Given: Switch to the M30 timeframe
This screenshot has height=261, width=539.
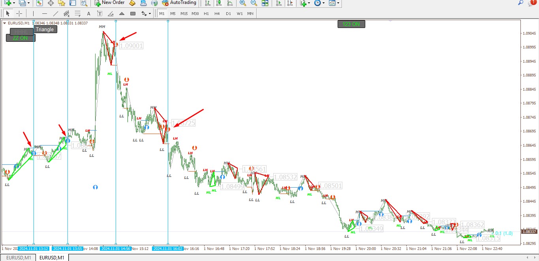Looking at the screenshot, I should tap(195, 13).
